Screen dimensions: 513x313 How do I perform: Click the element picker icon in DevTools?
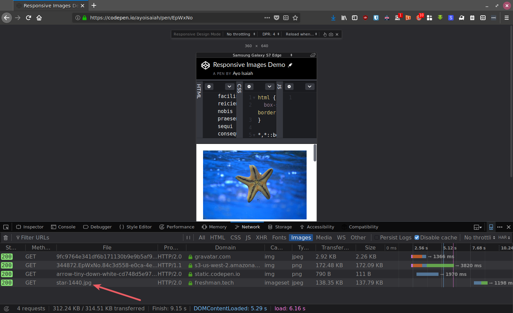(x=6, y=227)
